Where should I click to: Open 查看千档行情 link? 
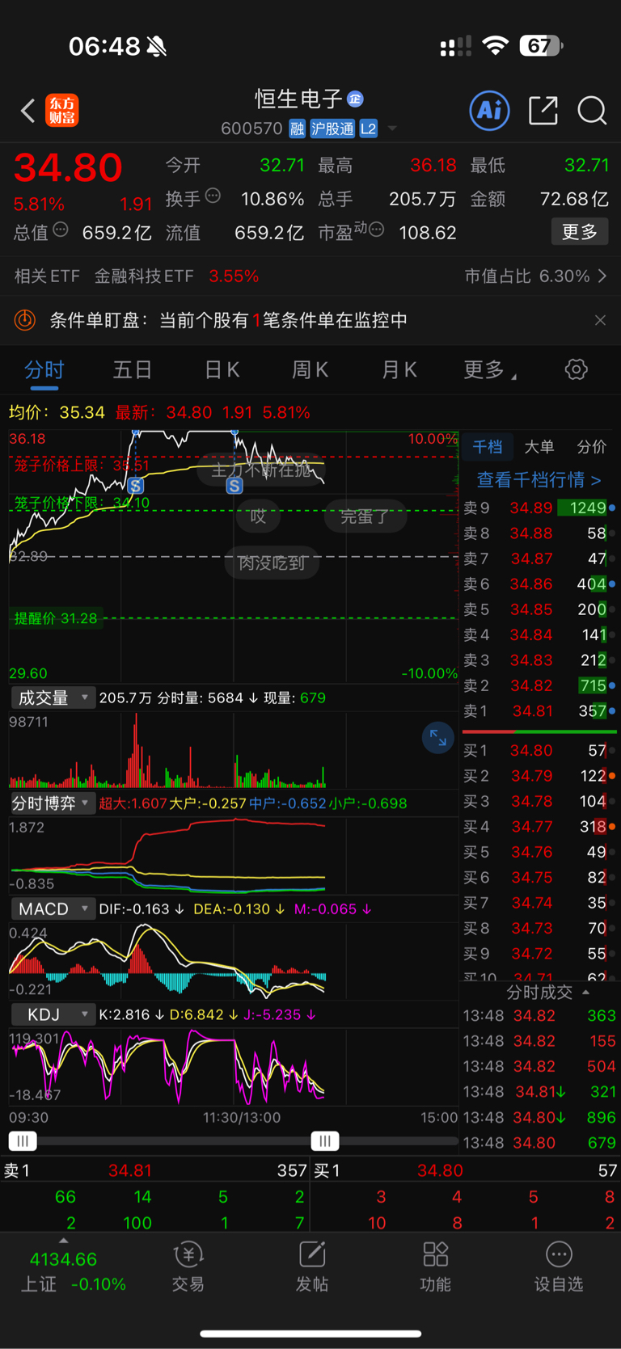539,480
